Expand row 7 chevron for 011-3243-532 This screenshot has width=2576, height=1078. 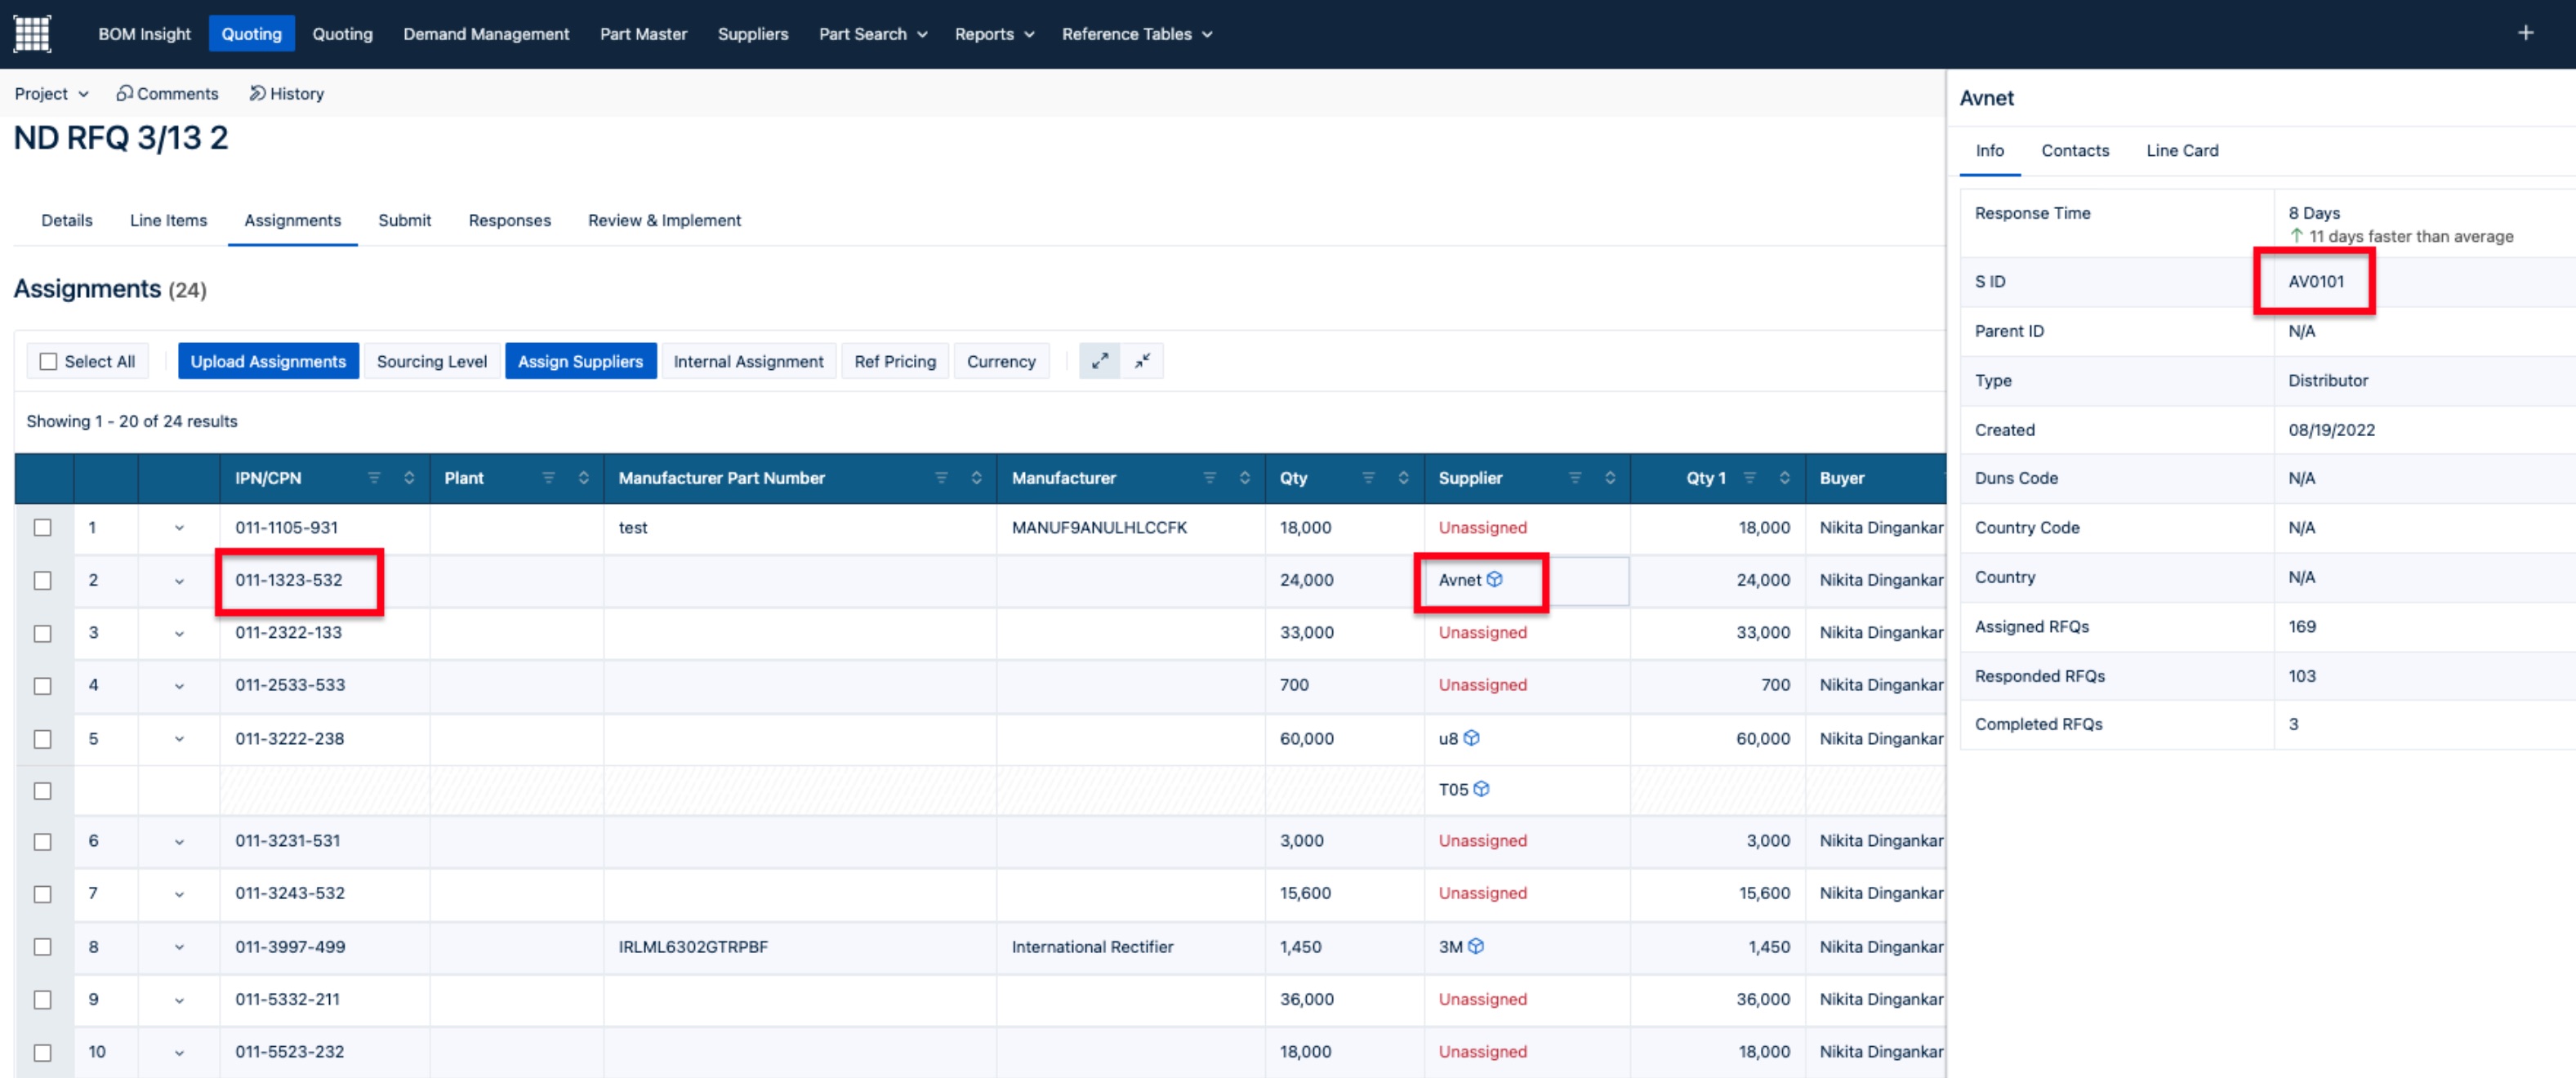click(179, 893)
